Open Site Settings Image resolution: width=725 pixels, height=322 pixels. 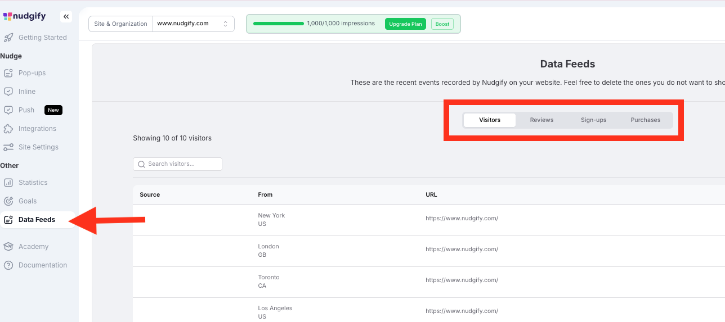pyautogui.click(x=38, y=147)
